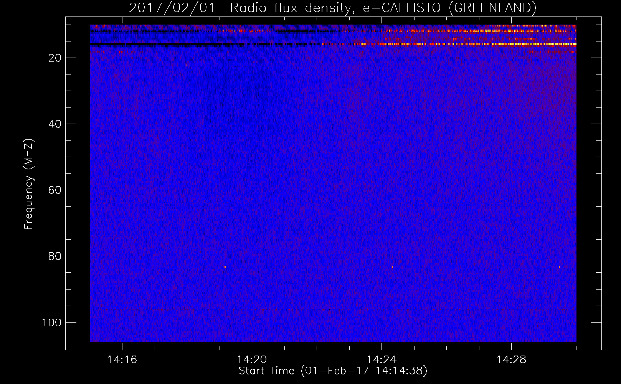The width and height of the screenshot is (621, 384).
Task: Click the '14:28' time tick label
Action: click(x=511, y=359)
